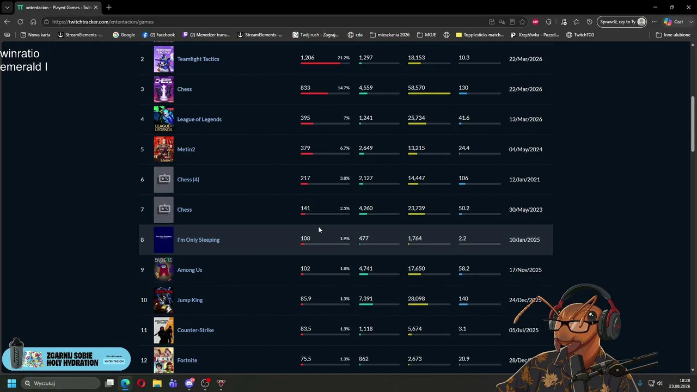Open the Metin2 game link
This screenshot has height=392, width=697.
click(x=186, y=149)
